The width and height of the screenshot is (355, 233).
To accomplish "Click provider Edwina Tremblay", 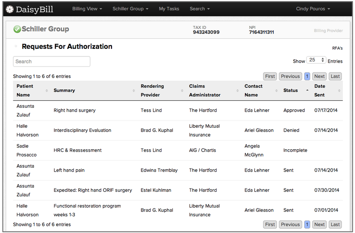I will pyautogui.click(x=159, y=170).
